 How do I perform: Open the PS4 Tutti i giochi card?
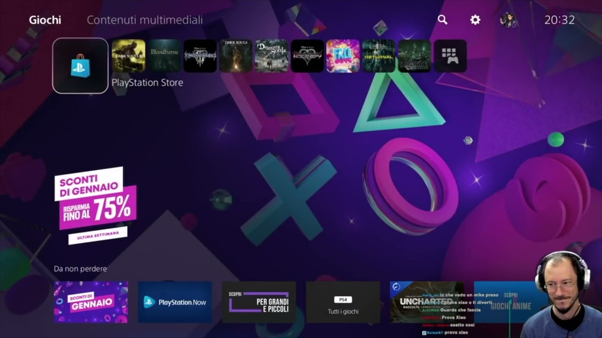343,302
